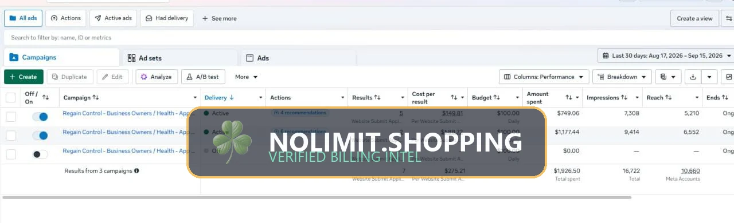Click the 10,660 Meta Accounts reach link
Viewport: 734px width, 223px height.
click(x=690, y=171)
